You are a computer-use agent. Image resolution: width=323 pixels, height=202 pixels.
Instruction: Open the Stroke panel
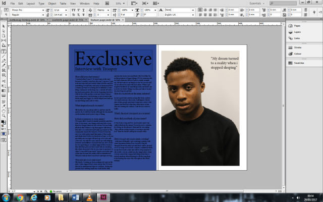pyautogui.click(x=297, y=47)
